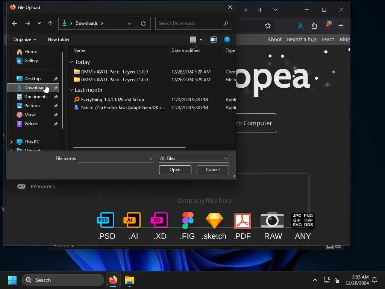385x289 pixels.
Task: Click the RAW camera icon
Action: (272, 220)
